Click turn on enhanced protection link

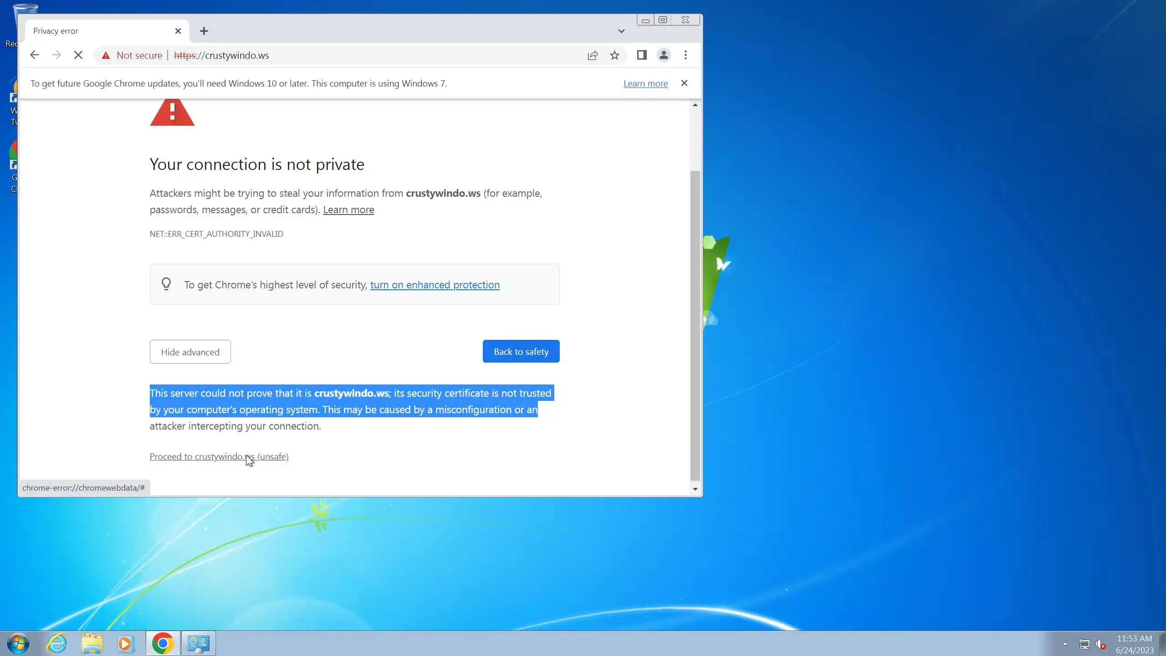(435, 285)
